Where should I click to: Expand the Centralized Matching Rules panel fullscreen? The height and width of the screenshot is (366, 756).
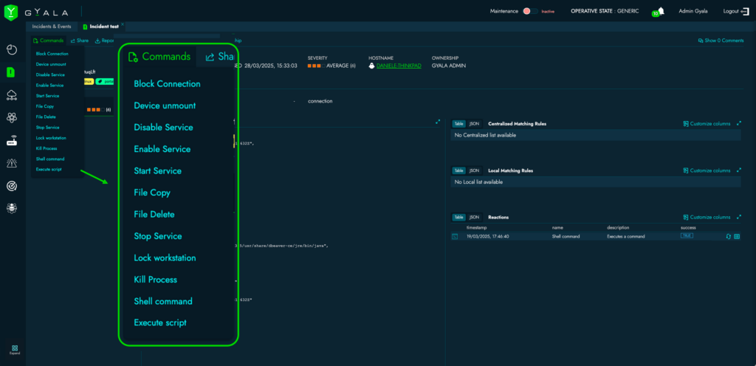point(739,124)
